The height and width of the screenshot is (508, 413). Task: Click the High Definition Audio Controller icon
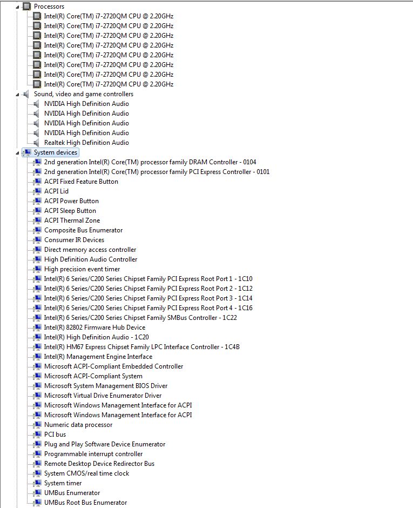click(38, 259)
